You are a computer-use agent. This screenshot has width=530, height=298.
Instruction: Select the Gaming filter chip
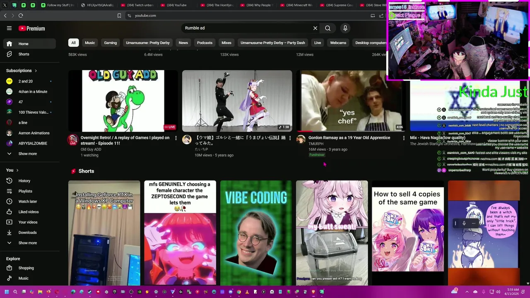(x=110, y=43)
